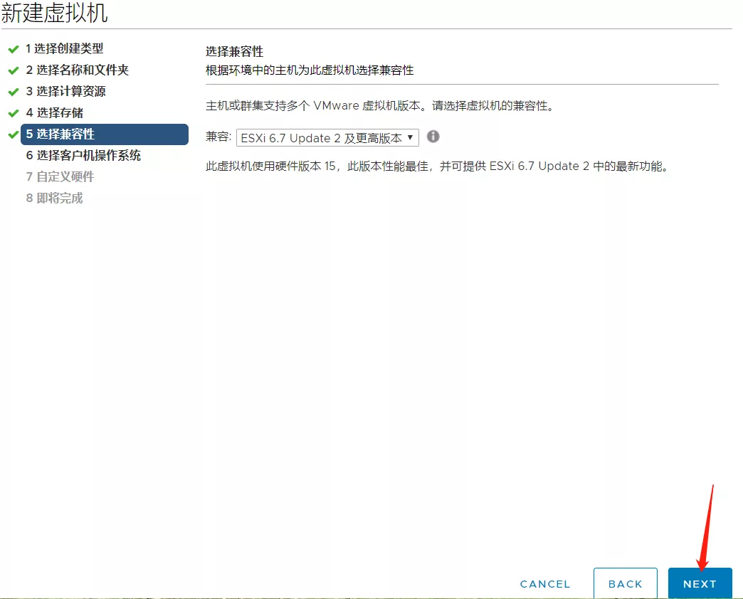Click the hardware version 15 description text
743x599 pixels.
click(437, 166)
